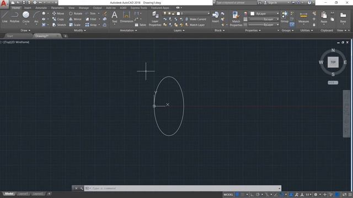The width and height of the screenshot is (353, 198).
Task: Click Make Current layer button
Action: click(x=195, y=19)
